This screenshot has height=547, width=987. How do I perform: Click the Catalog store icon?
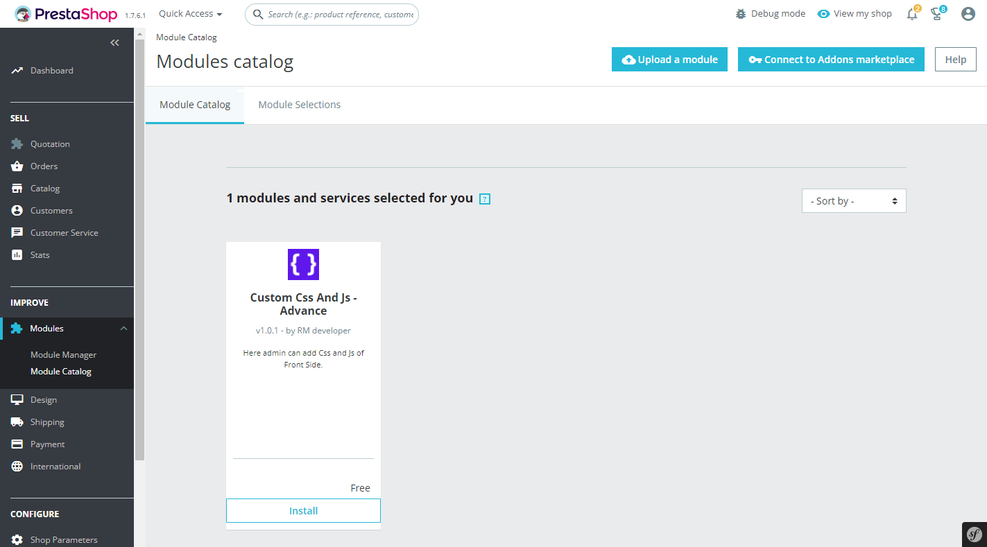(x=17, y=189)
